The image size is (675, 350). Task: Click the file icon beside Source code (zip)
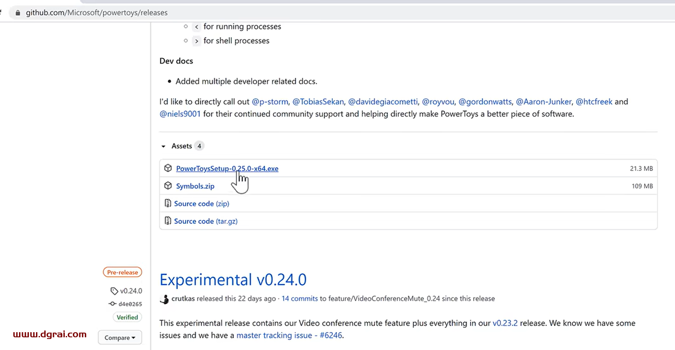168,203
